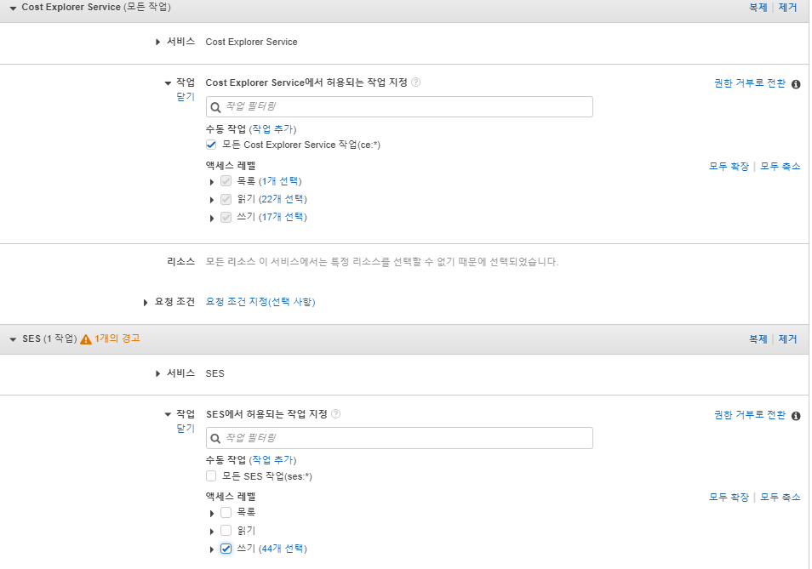This screenshot has height=569, width=812.
Task: Click warning triangle icon in SES header
Action: (x=86, y=339)
